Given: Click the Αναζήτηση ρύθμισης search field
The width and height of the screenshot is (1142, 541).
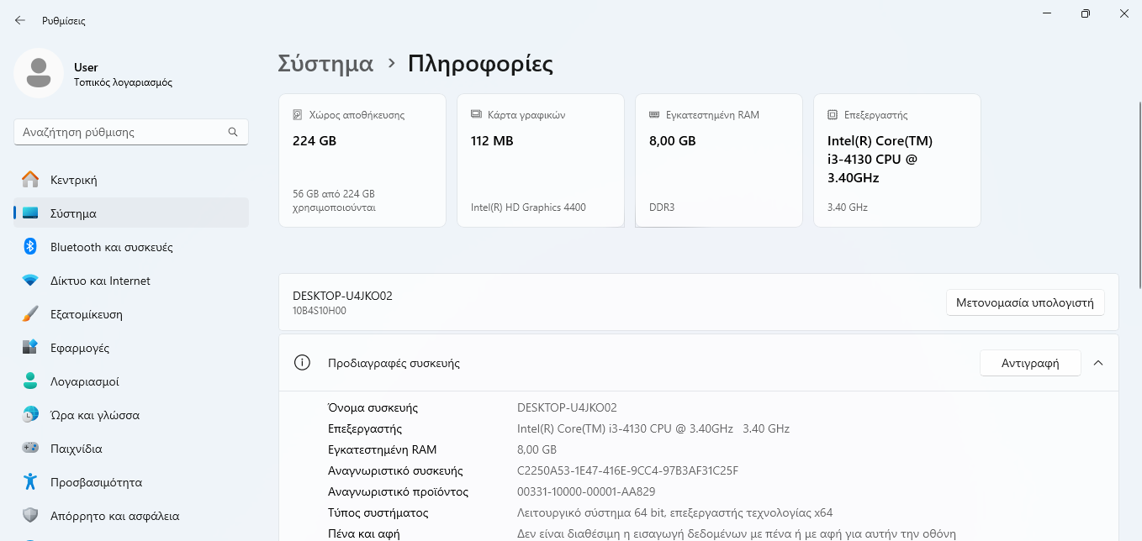Looking at the screenshot, I should [x=131, y=132].
